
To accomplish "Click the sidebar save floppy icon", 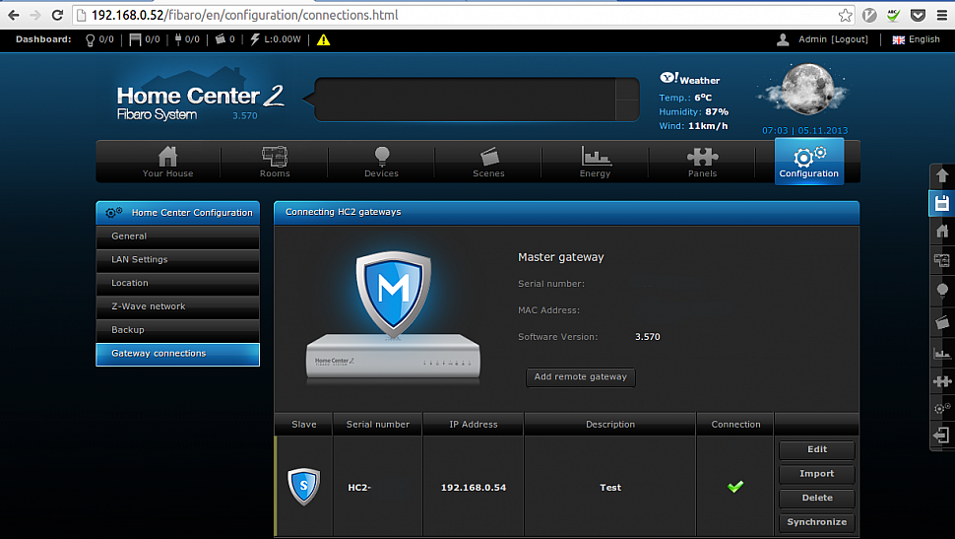I will pyautogui.click(x=942, y=204).
